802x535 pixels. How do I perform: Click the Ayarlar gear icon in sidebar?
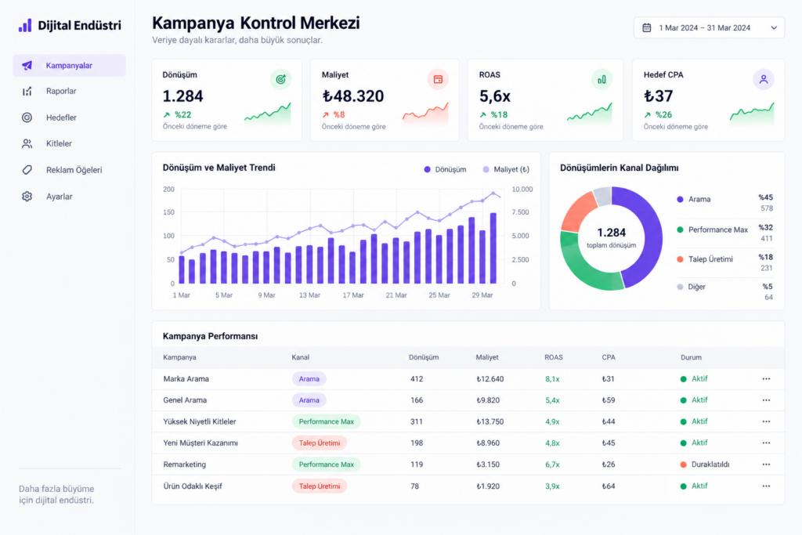click(27, 197)
